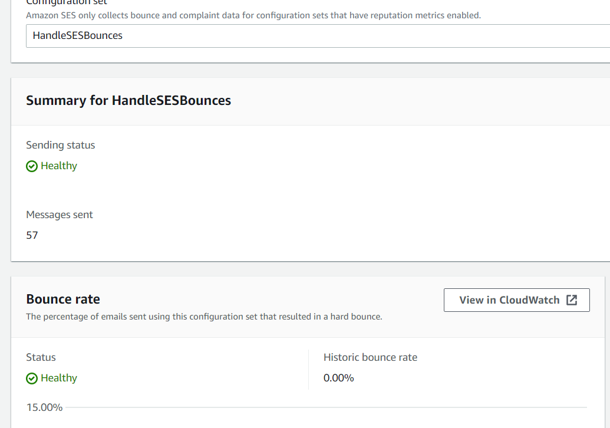
Task: Click the 15.00% threshold line label
Action: coord(44,407)
